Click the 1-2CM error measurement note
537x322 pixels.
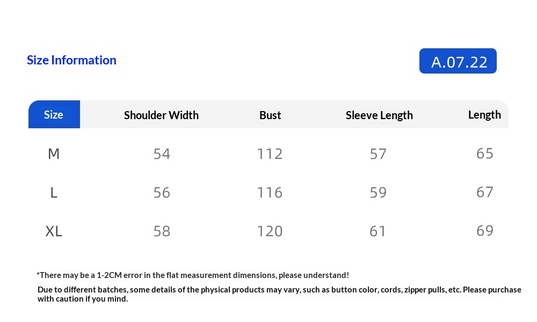click(x=193, y=275)
